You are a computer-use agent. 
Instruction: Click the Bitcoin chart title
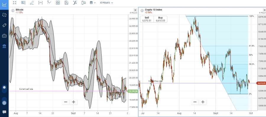[x=20, y=10]
